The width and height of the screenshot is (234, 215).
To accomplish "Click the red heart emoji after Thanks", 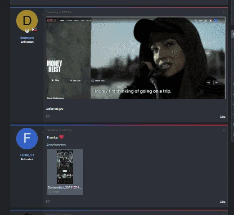I will (x=61, y=137).
